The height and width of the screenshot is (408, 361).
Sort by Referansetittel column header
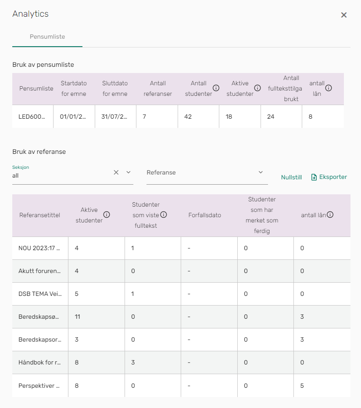(x=40, y=215)
